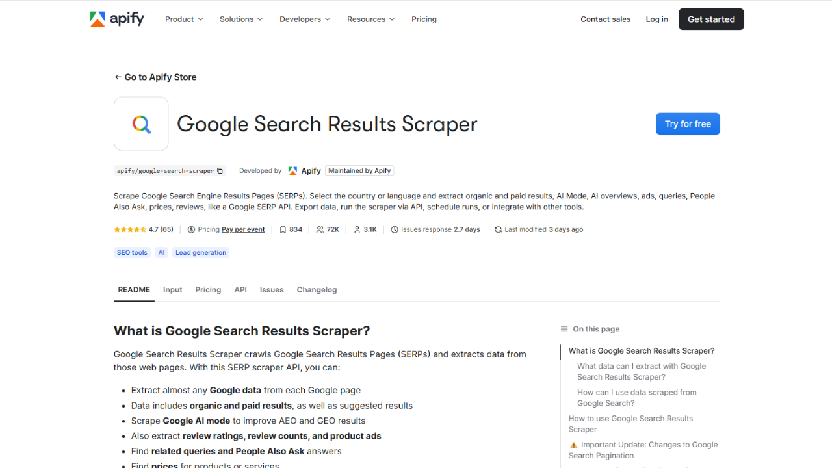Select the SEO tools category tag
Image resolution: width=832 pixels, height=468 pixels.
132,252
